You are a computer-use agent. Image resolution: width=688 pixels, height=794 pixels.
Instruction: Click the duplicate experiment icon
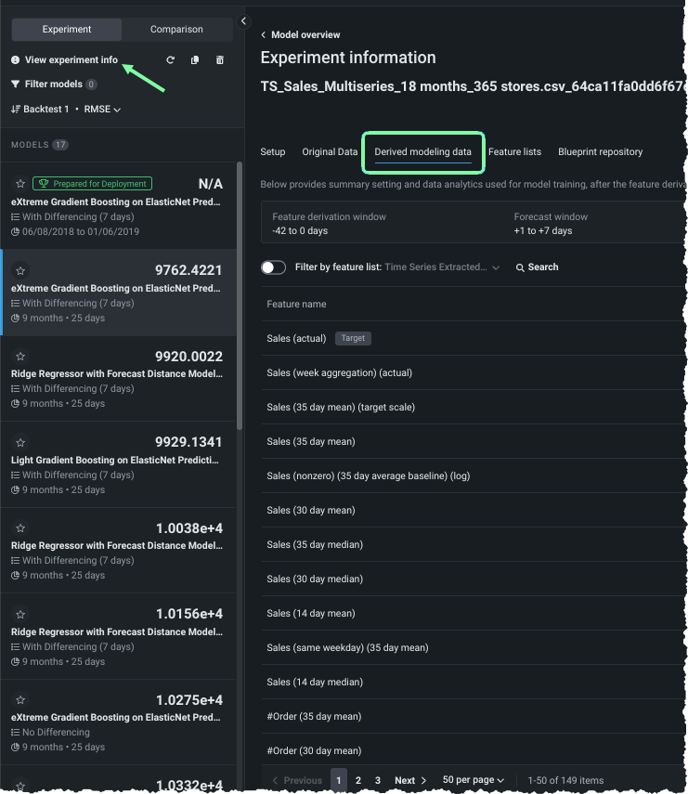[195, 60]
